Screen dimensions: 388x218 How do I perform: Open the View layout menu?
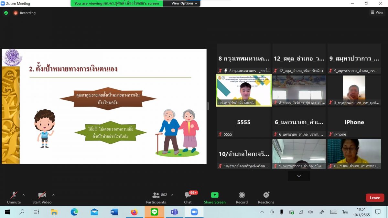click(x=377, y=12)
